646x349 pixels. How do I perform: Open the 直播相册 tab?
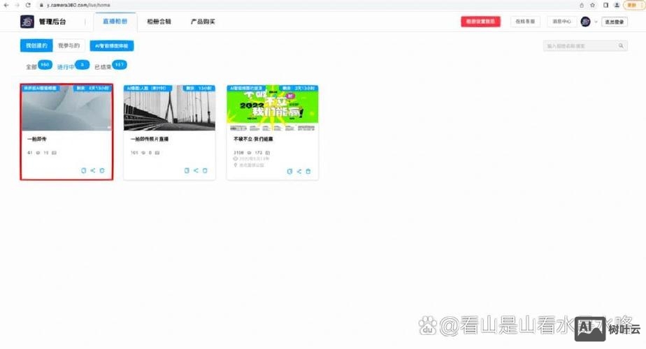(115, 22)
